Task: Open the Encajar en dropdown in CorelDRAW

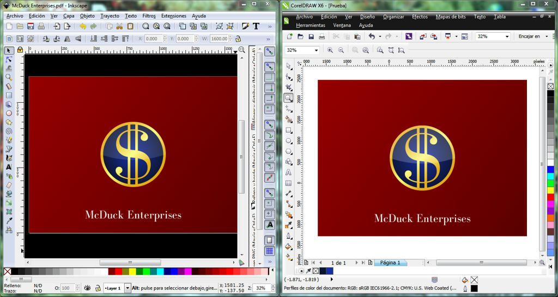Action: pyautogui.click(x=547, y=36)
